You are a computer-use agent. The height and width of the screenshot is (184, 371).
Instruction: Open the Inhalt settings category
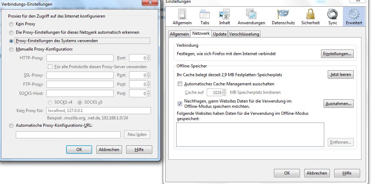click(x=224, y=17)
